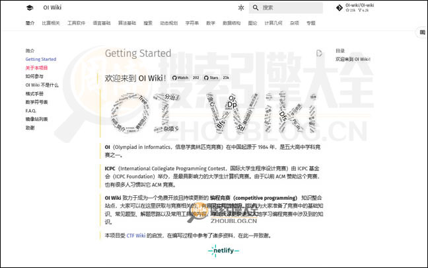Click the Getting Started page heading

point(138,54)
